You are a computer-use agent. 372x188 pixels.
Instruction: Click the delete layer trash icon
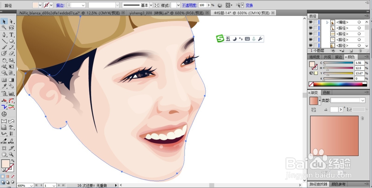(360, 51)
